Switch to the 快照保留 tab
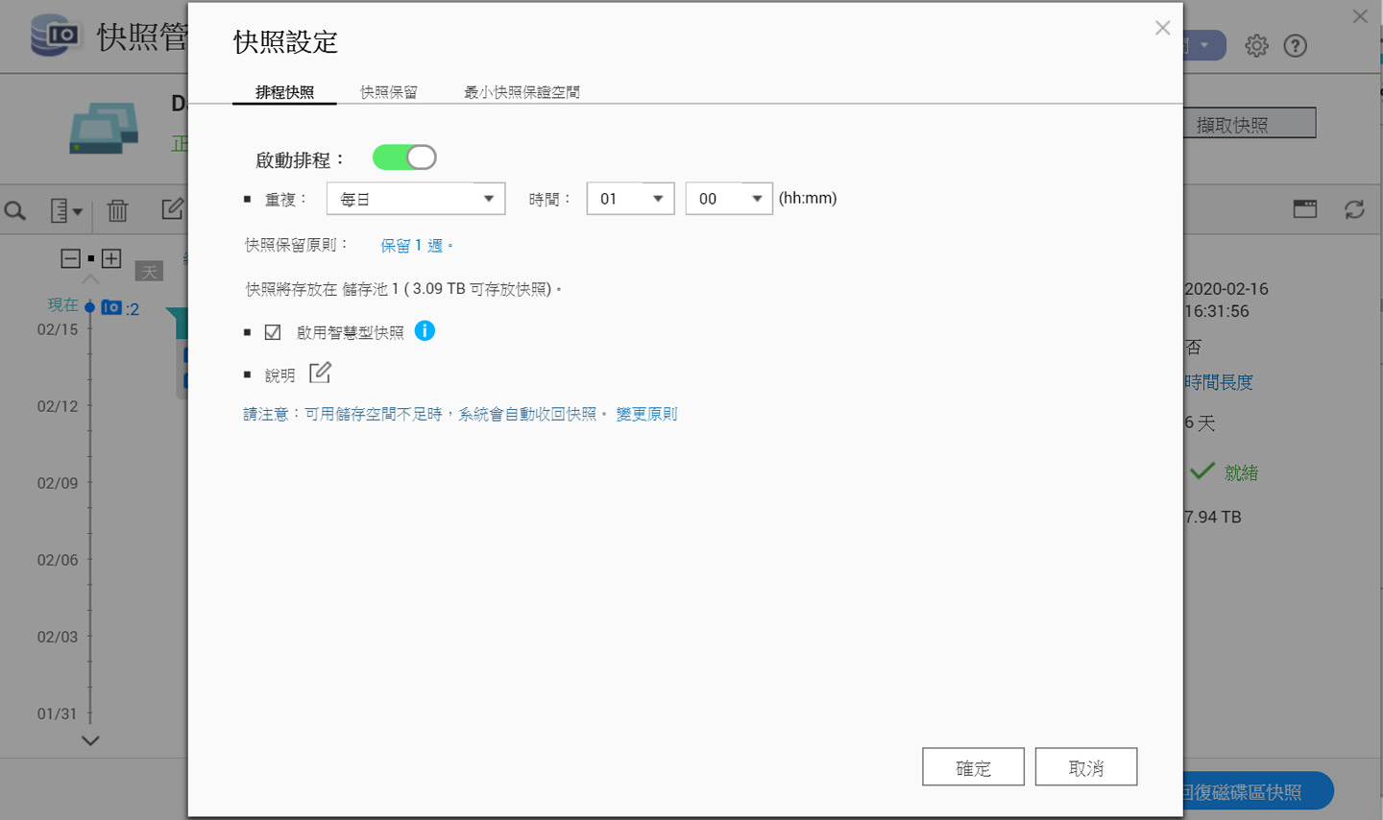Image resolution: width=1383 pixels, height=820 pixels. [388, 92]
